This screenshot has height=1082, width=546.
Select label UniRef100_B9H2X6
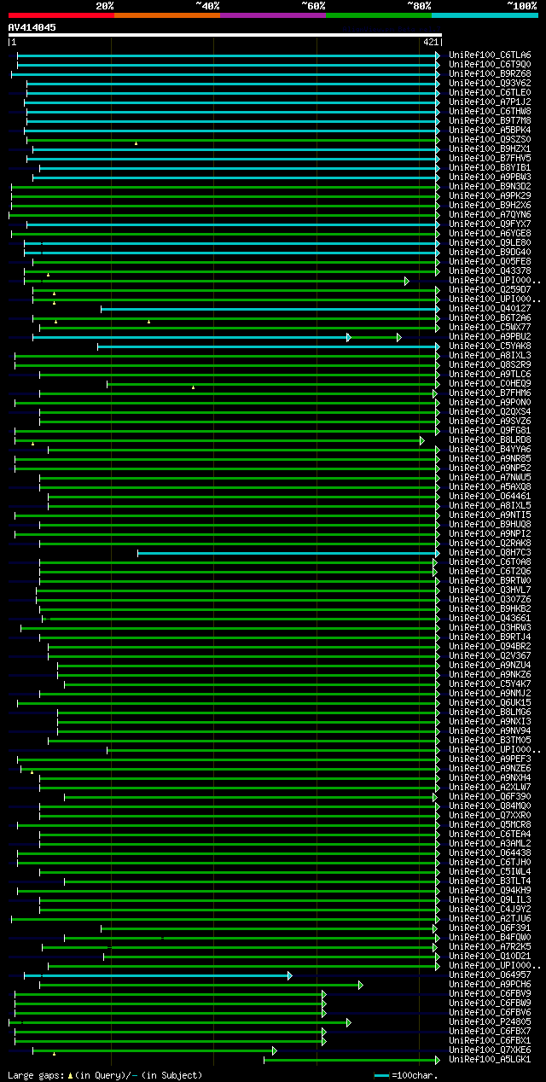(x=490, y=206)
